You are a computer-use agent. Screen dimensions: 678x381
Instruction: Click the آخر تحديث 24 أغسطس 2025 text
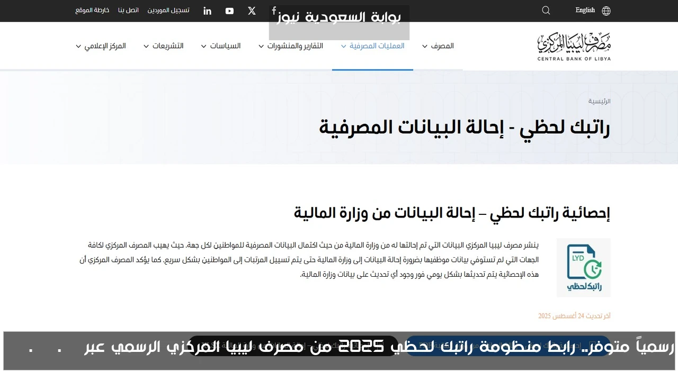pos(575,316)
